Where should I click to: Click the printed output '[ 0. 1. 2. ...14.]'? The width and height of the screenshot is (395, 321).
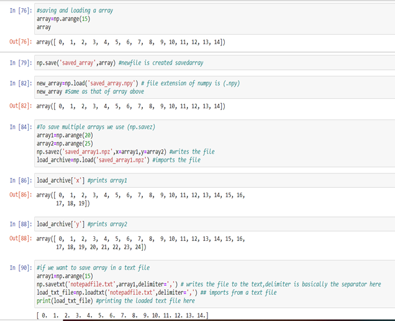coord(122,315)
